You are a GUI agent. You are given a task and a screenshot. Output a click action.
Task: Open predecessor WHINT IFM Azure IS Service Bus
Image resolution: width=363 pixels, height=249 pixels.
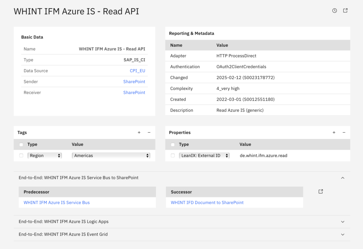[x=57, y=203]
